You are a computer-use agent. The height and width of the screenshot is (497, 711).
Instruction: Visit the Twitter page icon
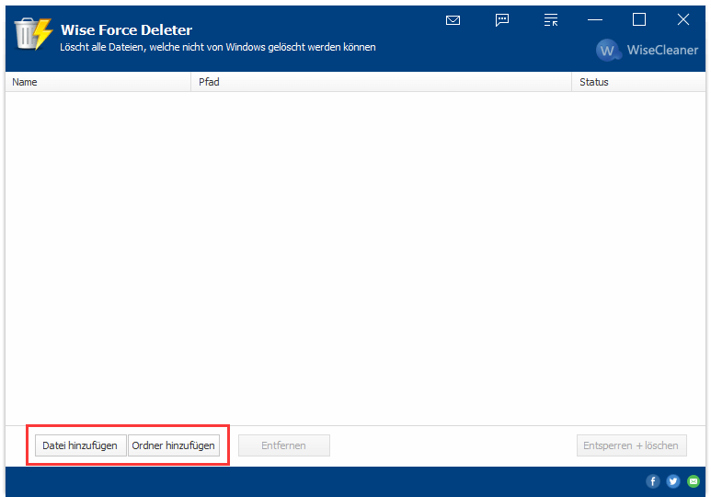(673, 481)
